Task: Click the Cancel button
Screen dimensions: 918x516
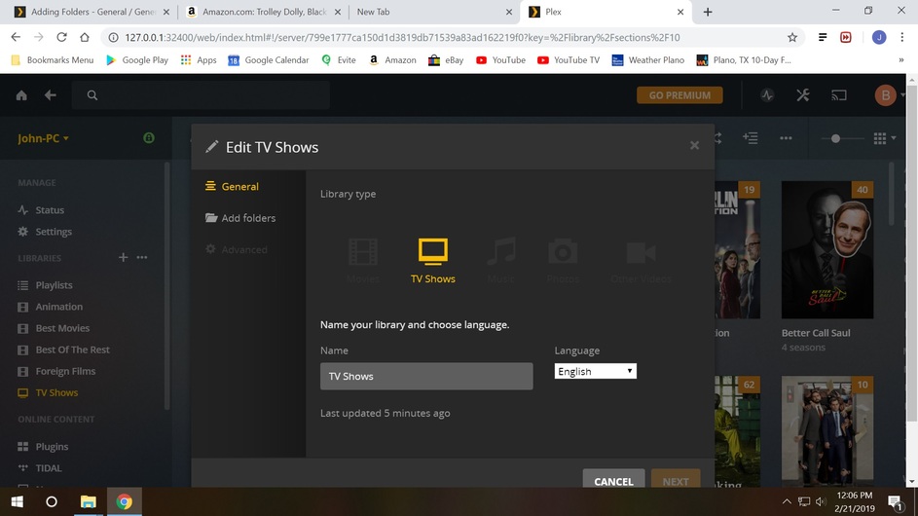Action: point(613,479)
